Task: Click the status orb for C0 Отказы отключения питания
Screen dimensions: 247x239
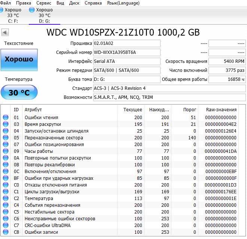Action: (6, 185)
